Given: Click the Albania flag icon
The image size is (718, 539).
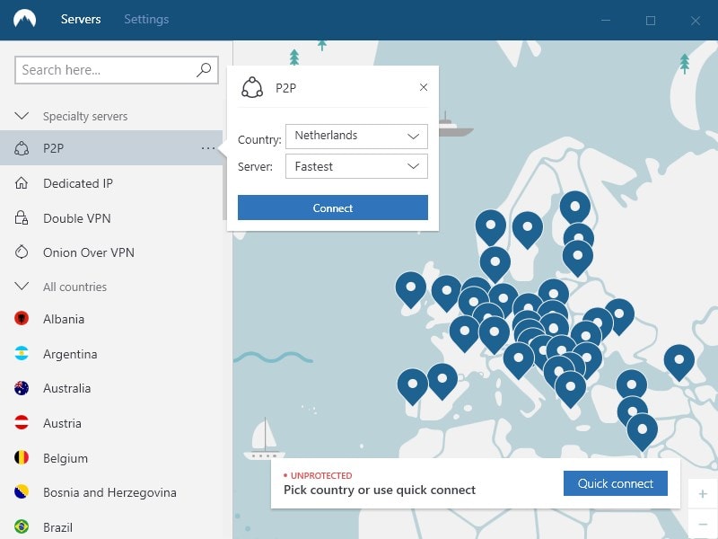Looking at the screenshot, I should click(x=22, y=318).
